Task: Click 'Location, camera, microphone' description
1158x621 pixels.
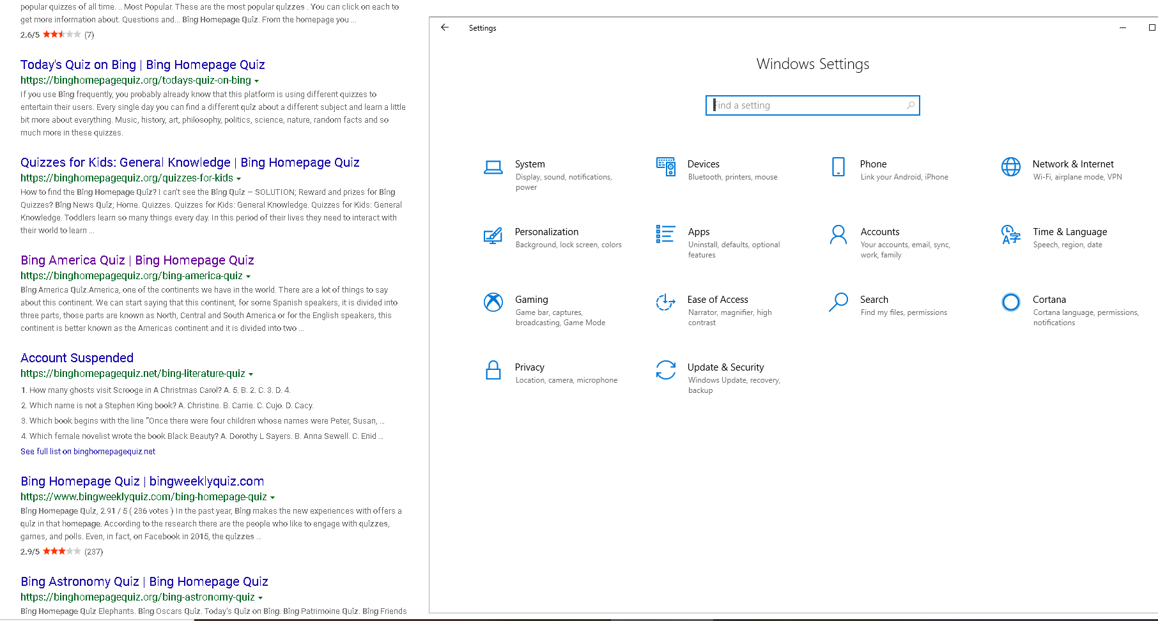Action: coord(566,380)
